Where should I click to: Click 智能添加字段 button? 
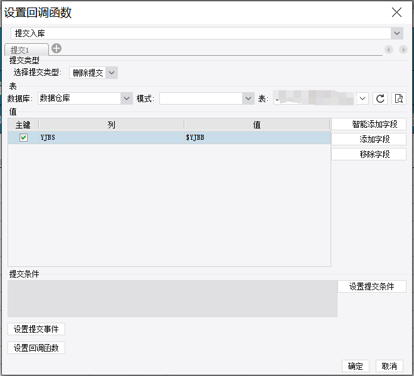tap(369, 124)
